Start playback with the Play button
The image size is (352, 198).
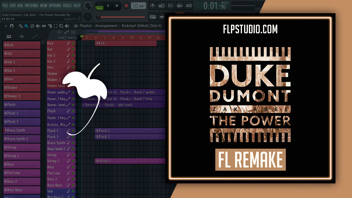point(108,5)
